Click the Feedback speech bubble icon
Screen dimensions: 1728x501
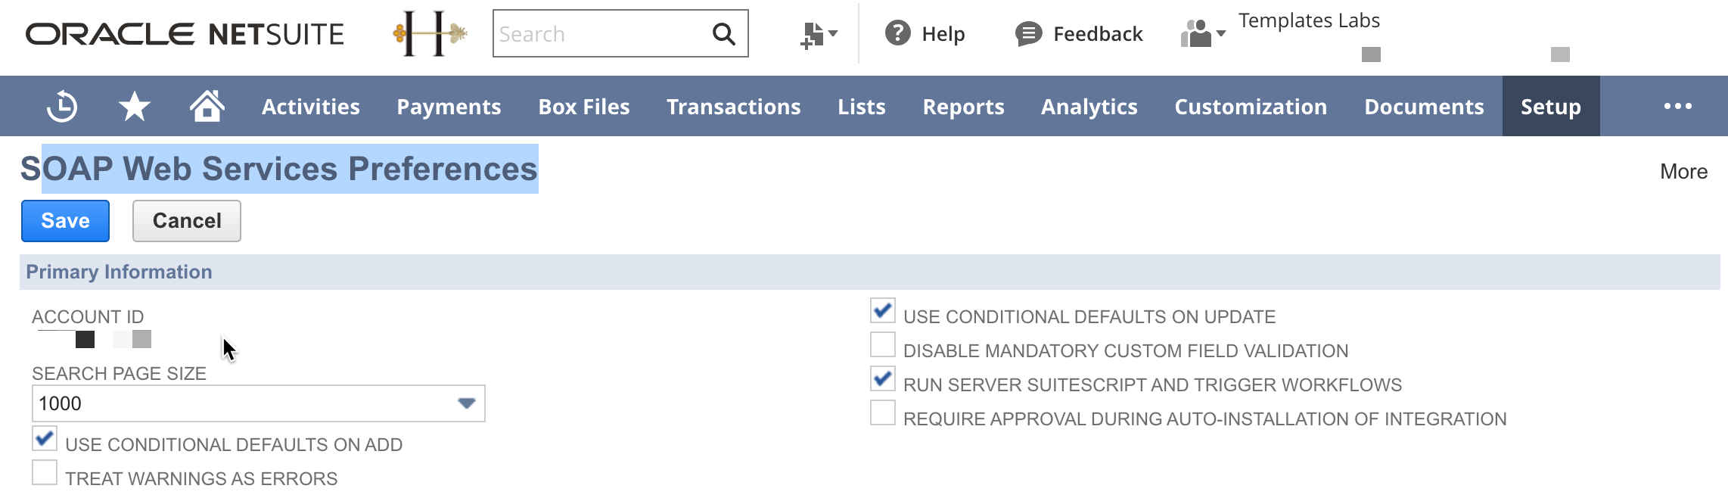coord(1028,33)
